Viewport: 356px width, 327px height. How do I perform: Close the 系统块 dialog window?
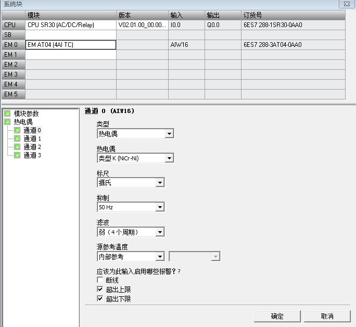click(347, 4)
